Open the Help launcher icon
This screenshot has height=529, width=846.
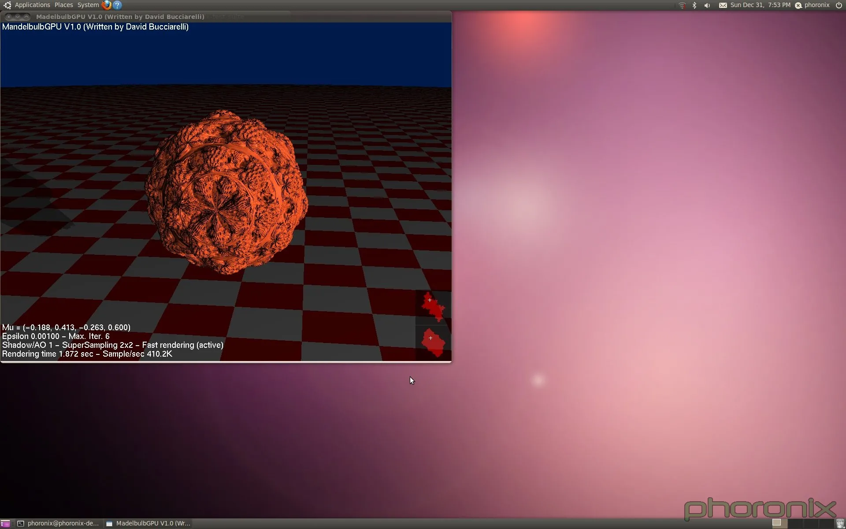click(x=117, y=5)
